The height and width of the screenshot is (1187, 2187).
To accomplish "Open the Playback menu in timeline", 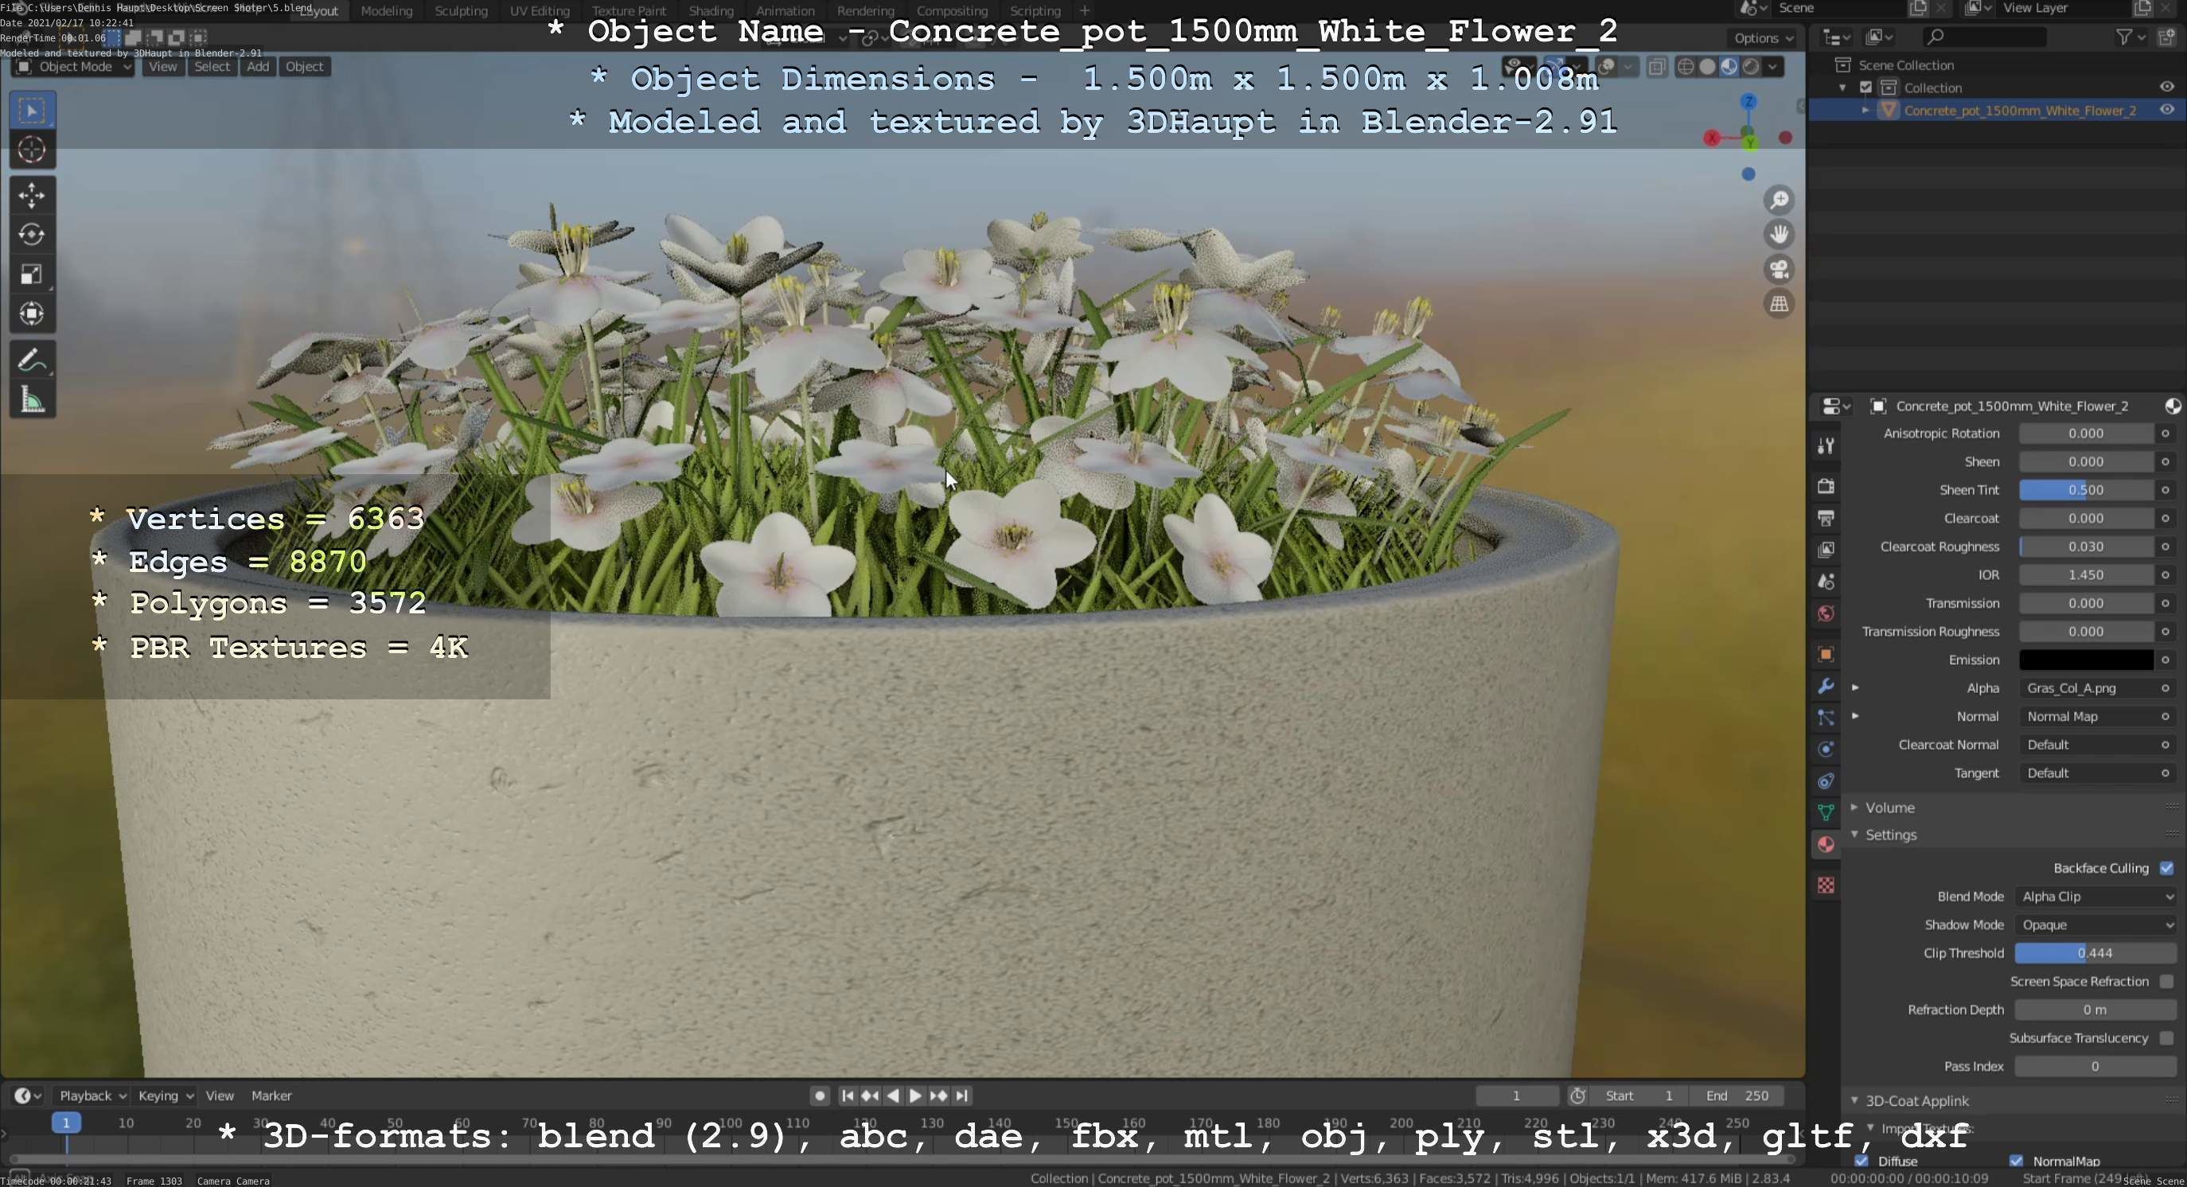I will tap(92, 1096).
